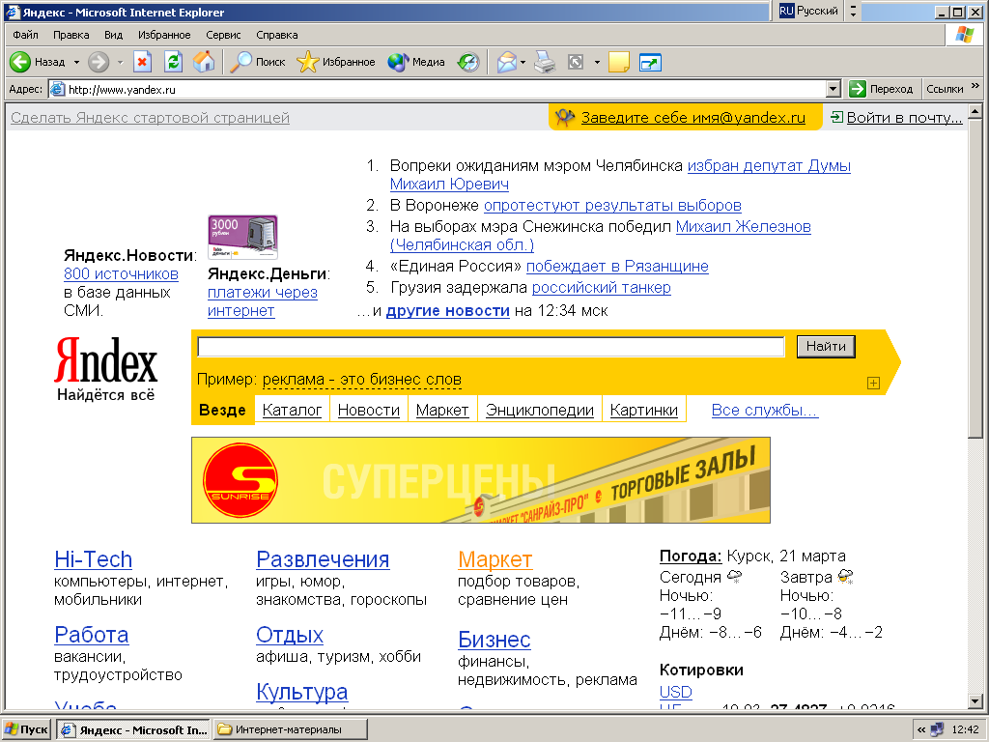Expand advanced search plus icon
This screenshot has width=989, height=742.
873,383
